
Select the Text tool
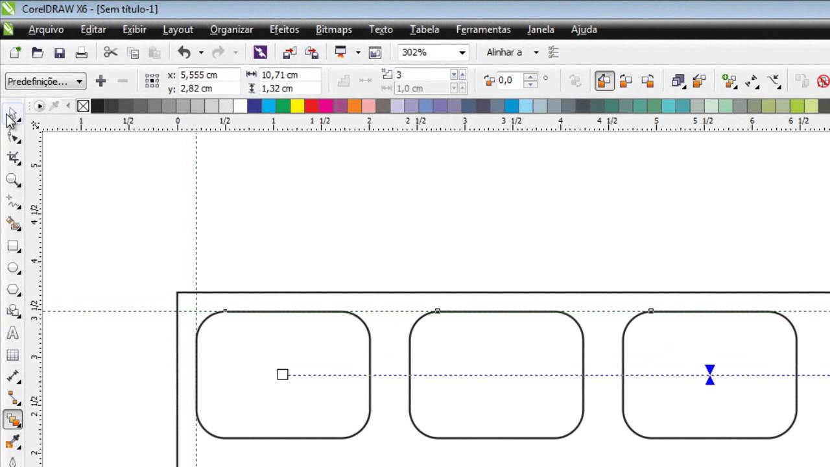click(x=13, y=333)
